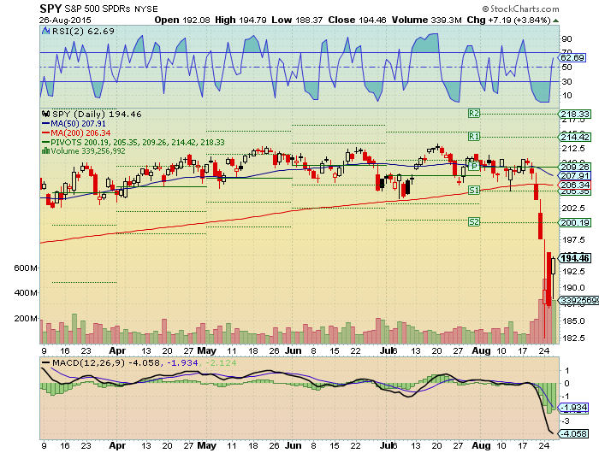Screen dimensions: 599x453
Task: Click the 206.34 MA(200) price tag
Action: click(x=574, y=185)
